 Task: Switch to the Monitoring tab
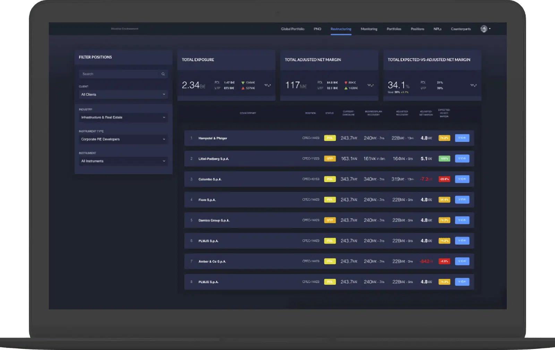pos(369,29)
